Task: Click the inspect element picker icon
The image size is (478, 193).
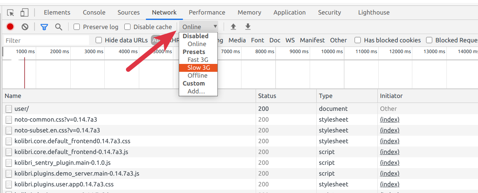Action: 11,12
